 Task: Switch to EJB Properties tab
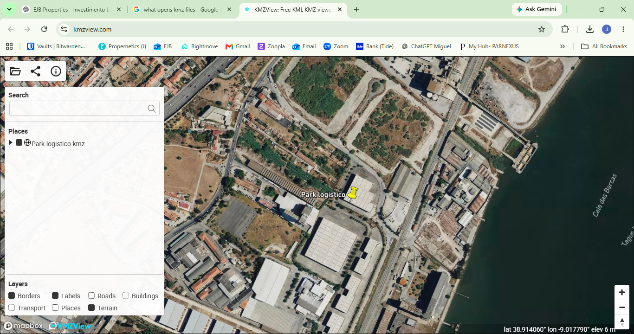coord(72,9)
